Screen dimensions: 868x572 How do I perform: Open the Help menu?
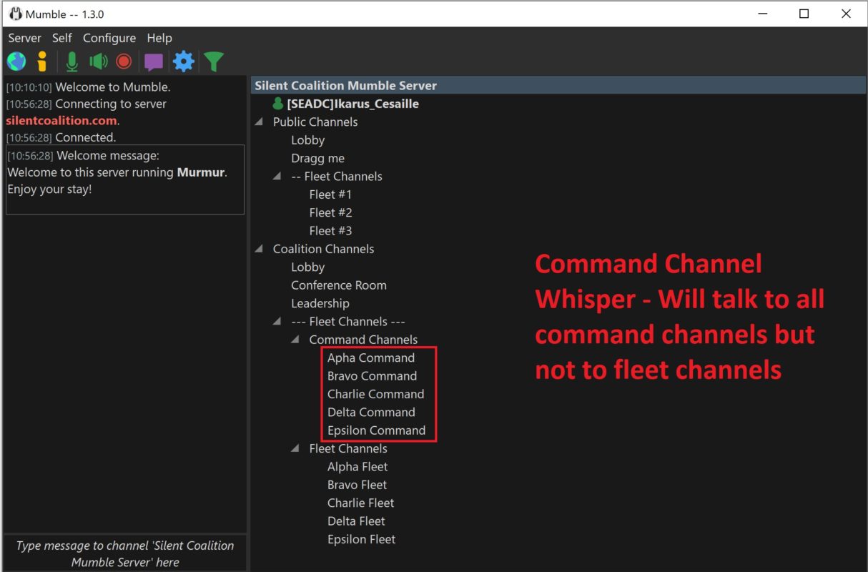coord(159,38)
